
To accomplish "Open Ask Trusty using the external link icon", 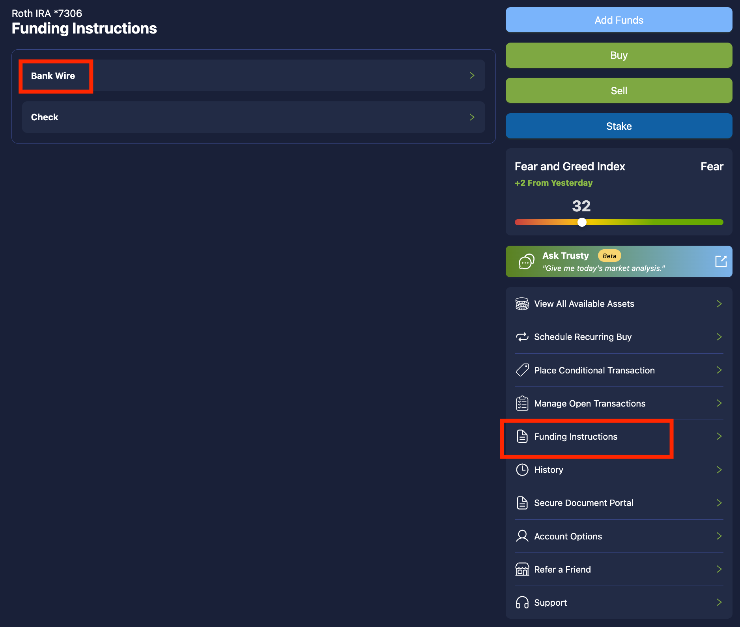I will (x=721, y=261).
